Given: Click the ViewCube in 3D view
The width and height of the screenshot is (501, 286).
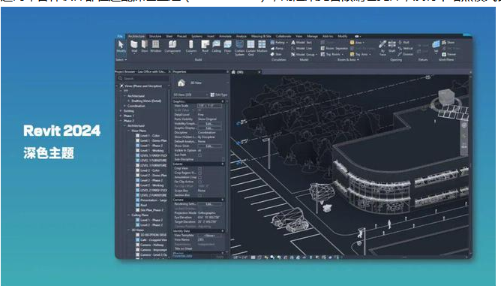Looking at the screenshot, I should 446,98.
